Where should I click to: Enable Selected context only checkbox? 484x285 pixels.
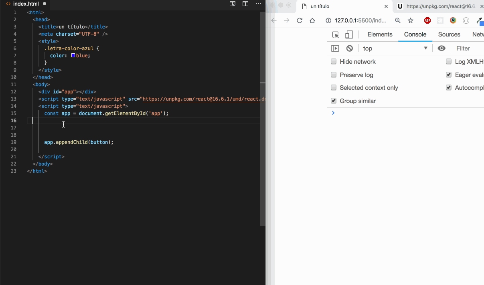pyautogui.click(x=334, y=87)
